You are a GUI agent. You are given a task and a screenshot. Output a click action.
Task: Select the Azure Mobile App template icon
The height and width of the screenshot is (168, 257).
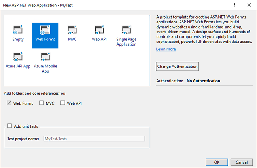coord(45,57)
